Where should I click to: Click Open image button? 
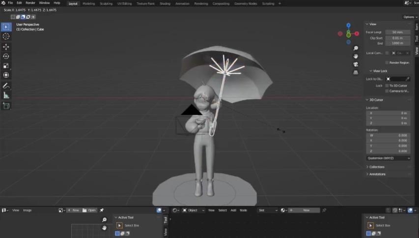click(89, 210)
